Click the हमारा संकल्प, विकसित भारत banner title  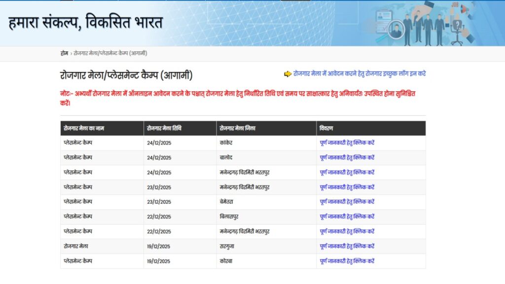coord(85,23)
